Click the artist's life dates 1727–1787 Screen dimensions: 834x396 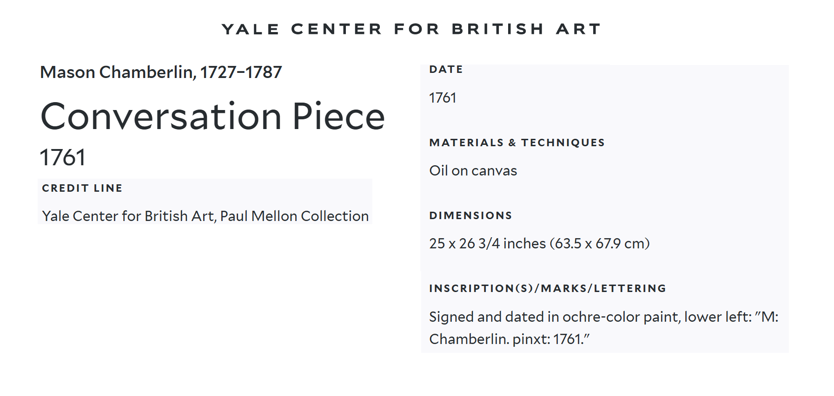[241, 72]
